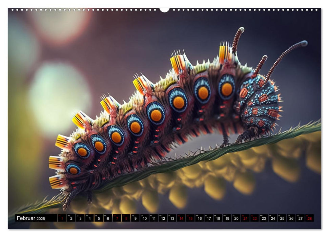This screenshot has width=329, height=237.
Task: Click date 23 in the calendar strip
Action: point(263,218)
